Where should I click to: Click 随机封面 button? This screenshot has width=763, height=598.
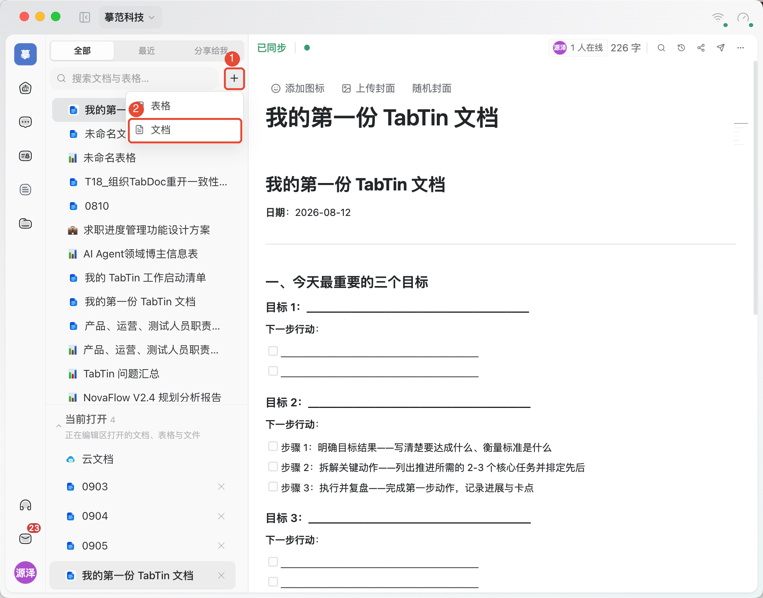[x=432, y=89]
